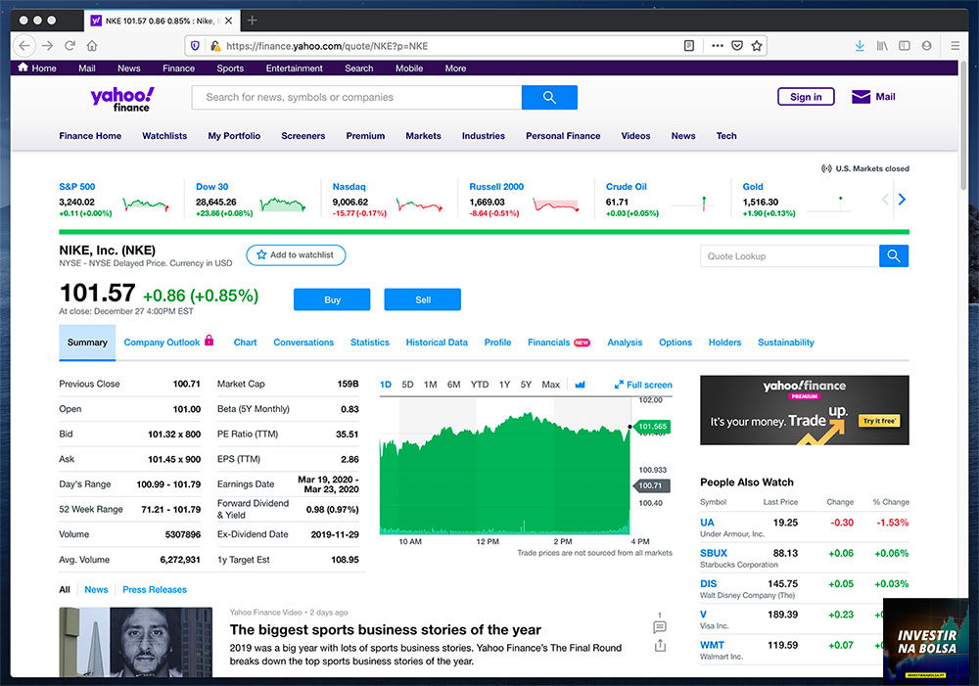Click the browser Forward arrow

(47, 46)
